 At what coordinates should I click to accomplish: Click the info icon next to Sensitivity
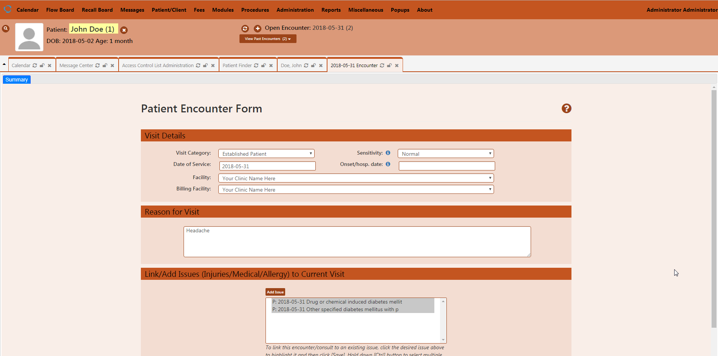tap(388, 153)
